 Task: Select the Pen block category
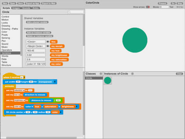[3, 41]
